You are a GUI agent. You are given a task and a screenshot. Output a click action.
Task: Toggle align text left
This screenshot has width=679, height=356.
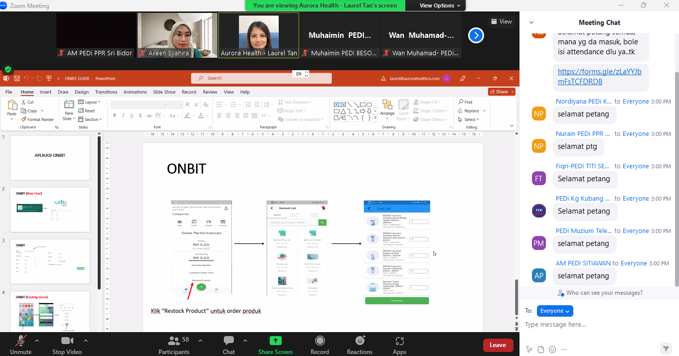tap(219, 116)
